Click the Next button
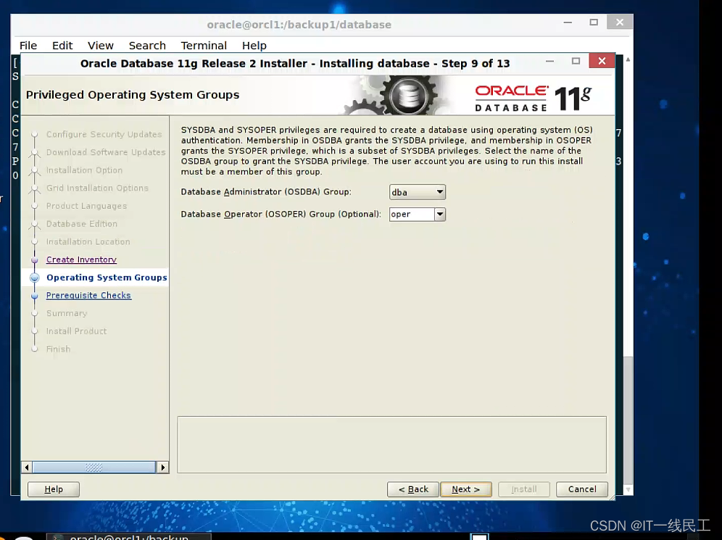This screenshot has height=540, width=722. click(x=466, y=489)
